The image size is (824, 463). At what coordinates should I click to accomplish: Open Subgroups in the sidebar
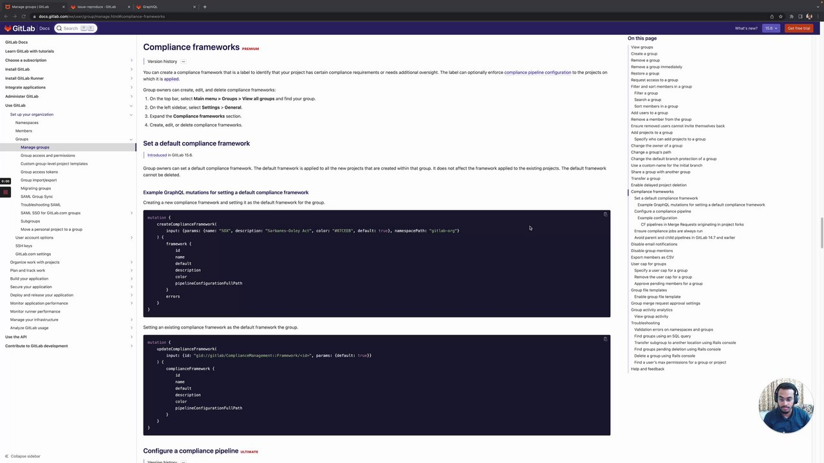click(30, 221)
